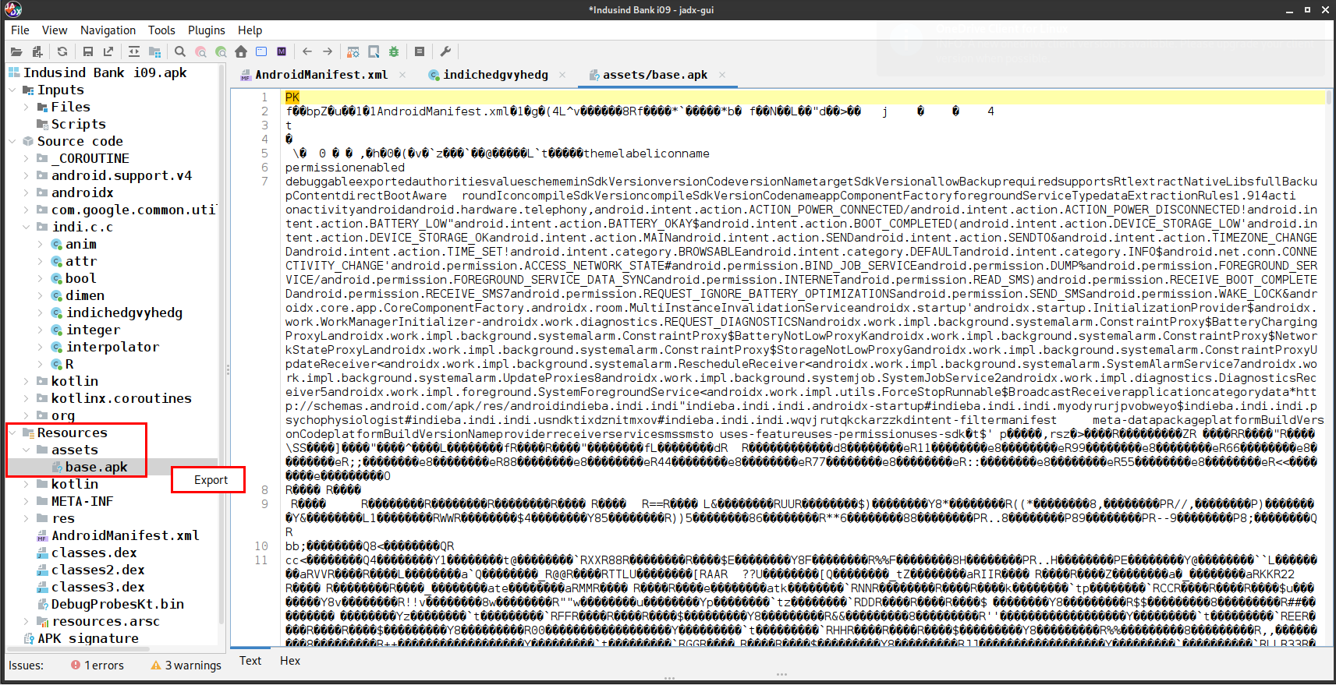The image size is (1336, 685).
Task: Launch debugger via green bug icon
Action: (x=394, y=51)
